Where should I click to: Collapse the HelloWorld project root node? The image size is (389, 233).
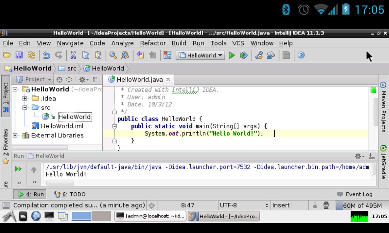click(15, 89)
